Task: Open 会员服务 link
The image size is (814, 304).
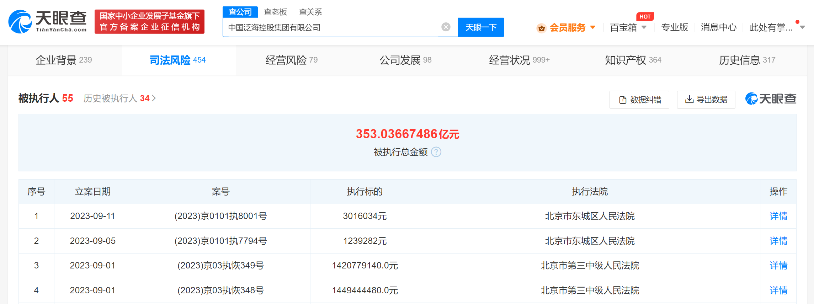Action: click(568, 27)
